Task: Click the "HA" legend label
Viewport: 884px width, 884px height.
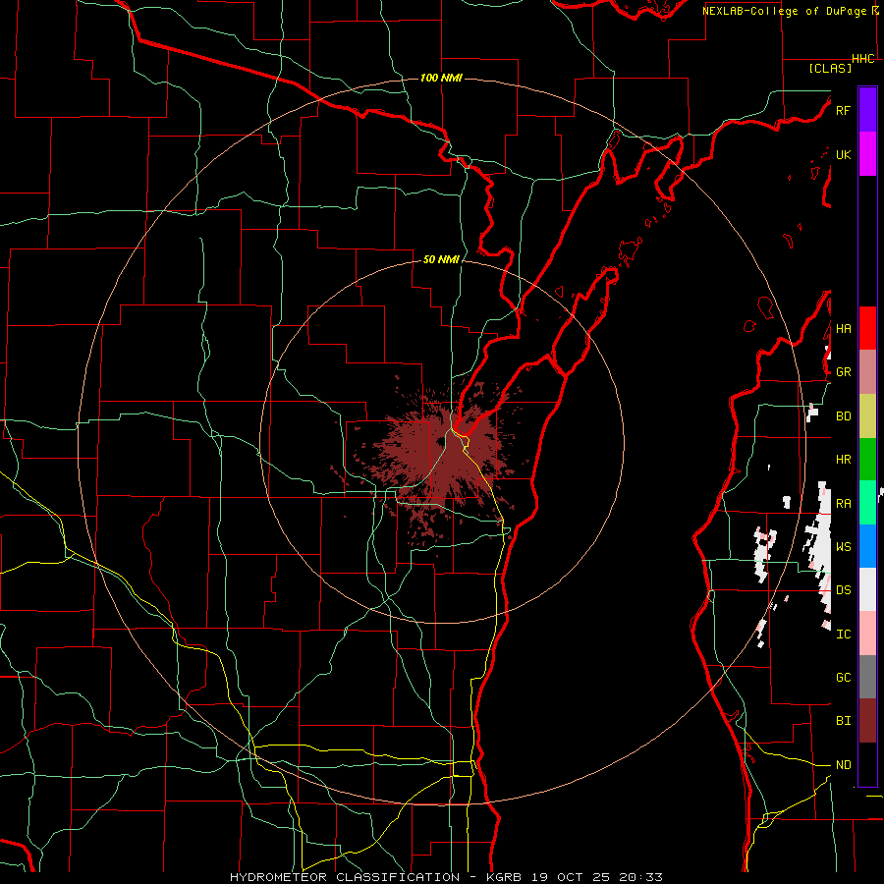Action: coord(843,329)
